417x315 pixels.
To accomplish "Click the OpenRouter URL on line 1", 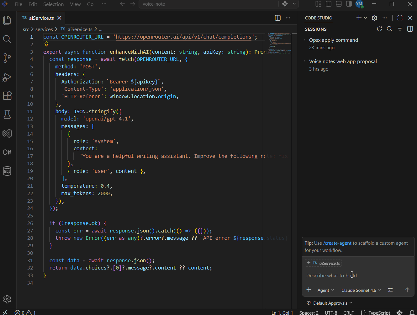I will point(184,37).
